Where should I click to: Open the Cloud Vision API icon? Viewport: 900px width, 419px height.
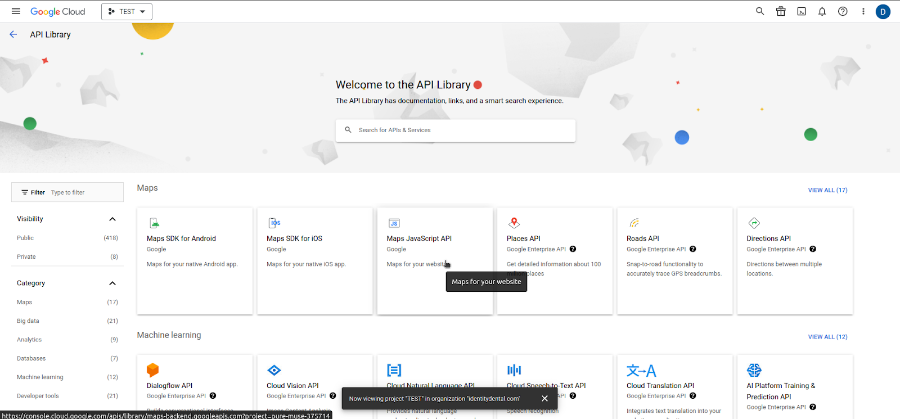click(274, 370)
